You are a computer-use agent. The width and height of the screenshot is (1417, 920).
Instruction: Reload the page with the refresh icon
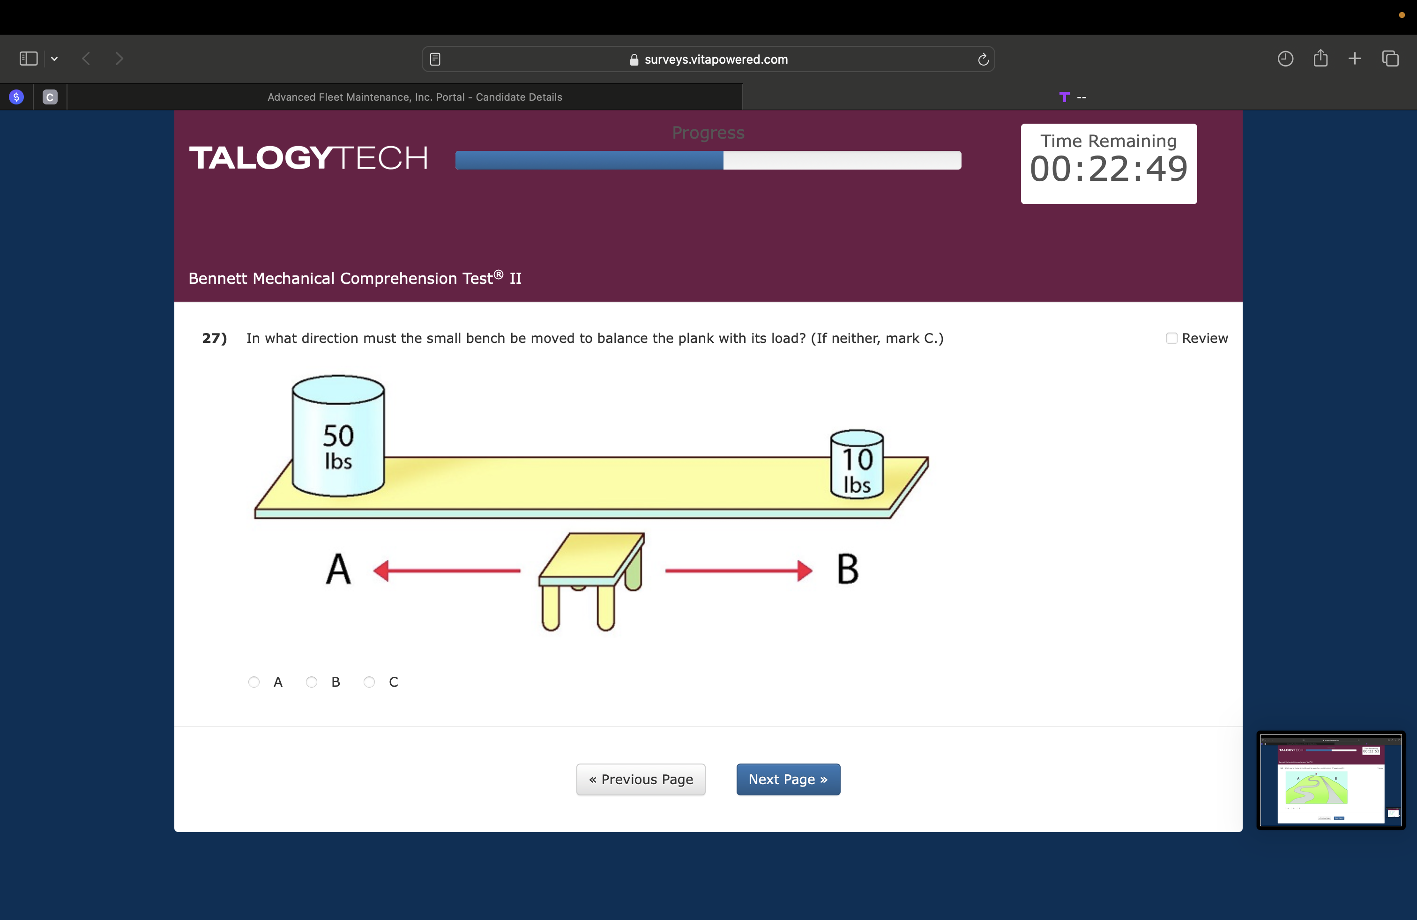(983, 59)
